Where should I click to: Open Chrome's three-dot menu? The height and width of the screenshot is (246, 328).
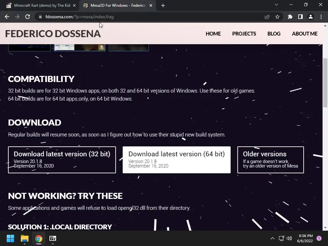click(321, 17)
